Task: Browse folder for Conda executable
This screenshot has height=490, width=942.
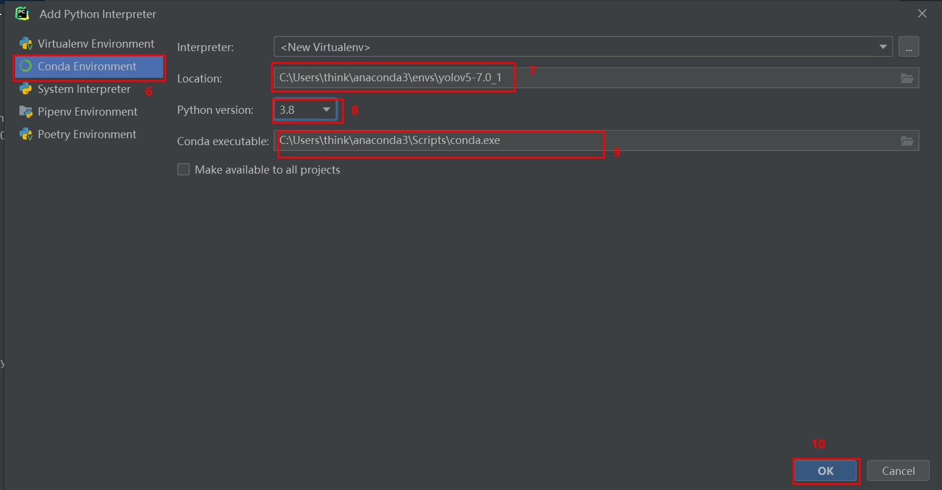Action: point(907,141)
